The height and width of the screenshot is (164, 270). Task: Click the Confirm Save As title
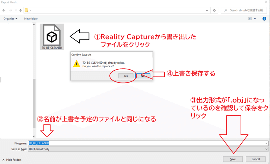[81, 55]
